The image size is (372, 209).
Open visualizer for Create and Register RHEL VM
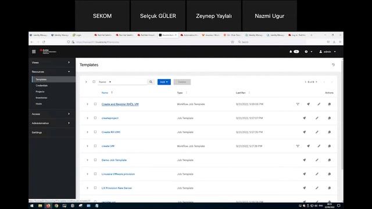pos(298,104)
